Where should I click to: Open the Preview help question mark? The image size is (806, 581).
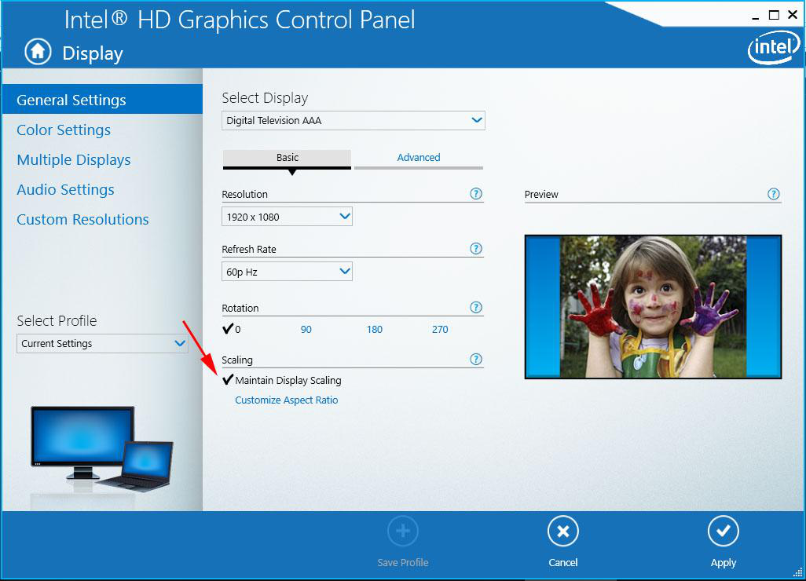click(x=774, y=194)
